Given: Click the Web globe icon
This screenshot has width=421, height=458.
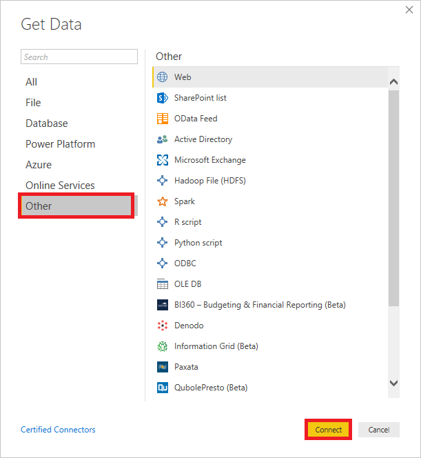Looking at the screenshot, I should coord(162,77).
